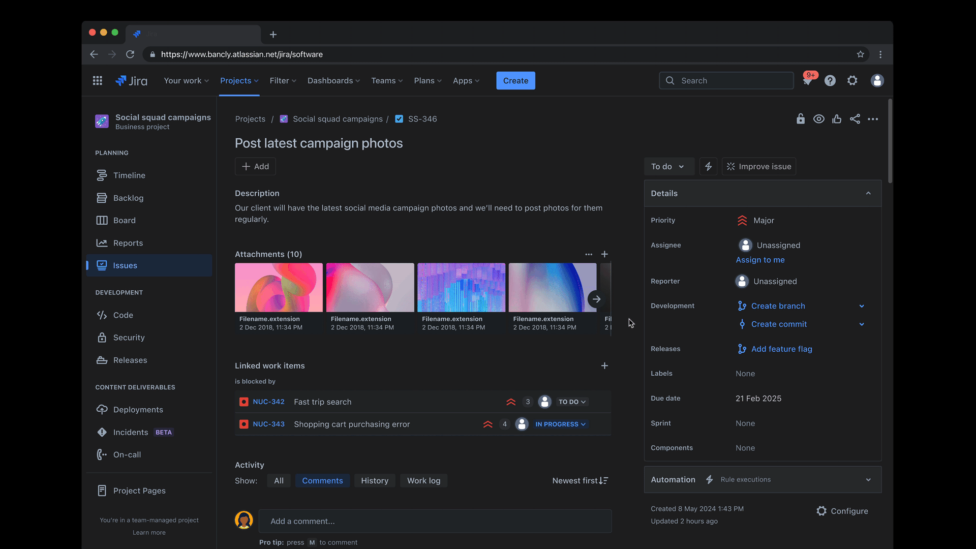
Task: Click the Assignee Unassigned avatar
Action: pos(745,245)
